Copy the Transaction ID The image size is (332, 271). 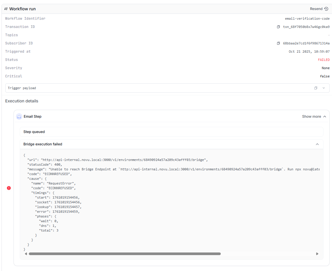278,27
